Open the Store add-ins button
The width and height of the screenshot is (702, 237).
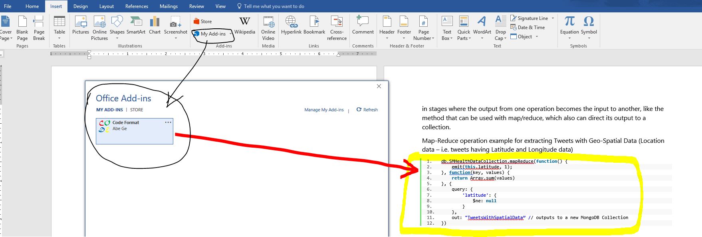tap(203, 22)
